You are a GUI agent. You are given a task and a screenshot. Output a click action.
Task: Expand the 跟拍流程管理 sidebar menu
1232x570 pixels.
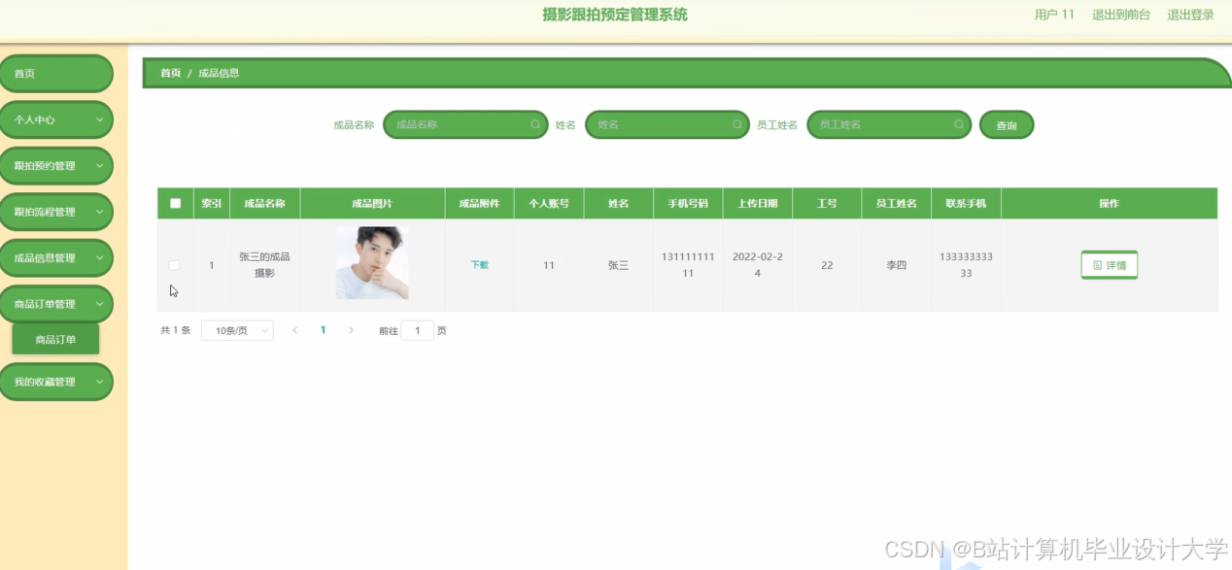56,212
